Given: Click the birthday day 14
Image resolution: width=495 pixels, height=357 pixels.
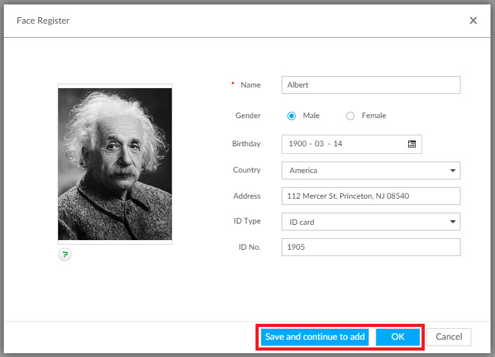Looking at the screenshot, I should [x=338, y=144].
